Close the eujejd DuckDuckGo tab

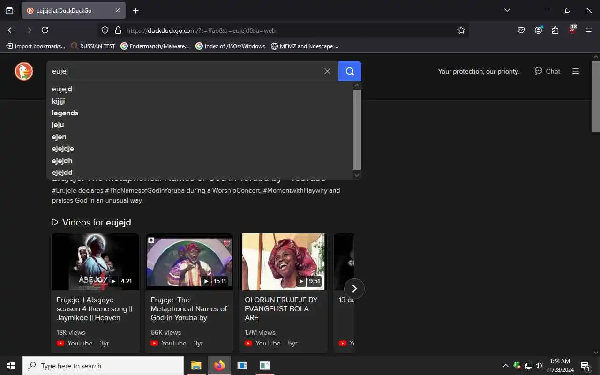118,10
